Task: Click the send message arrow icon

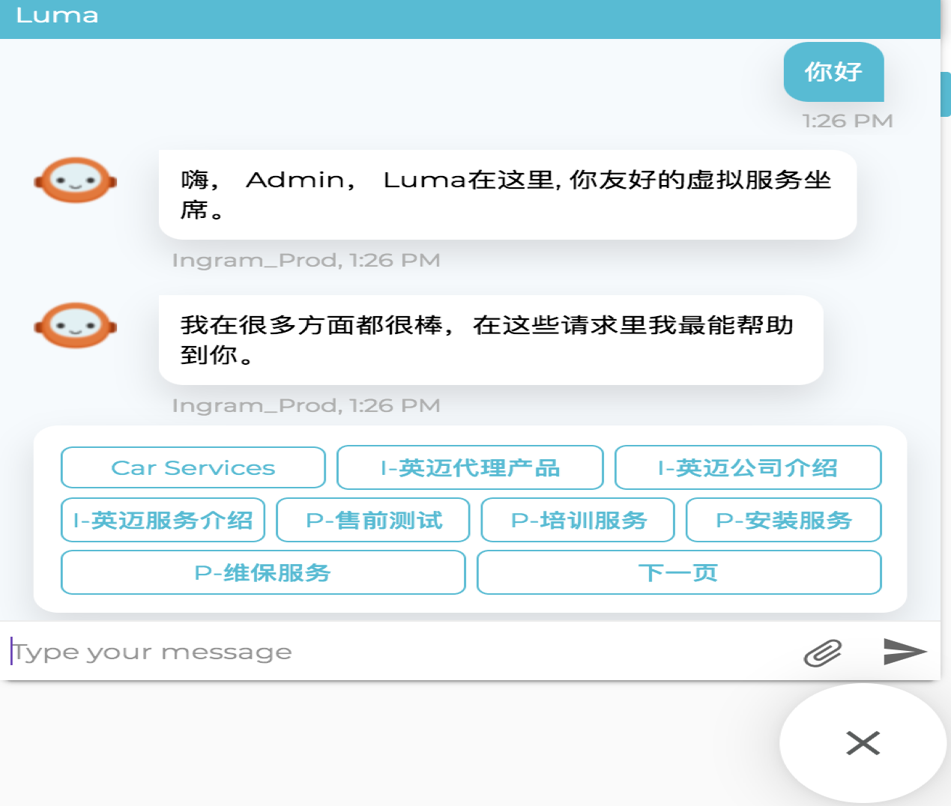Action: pos(905,652)
